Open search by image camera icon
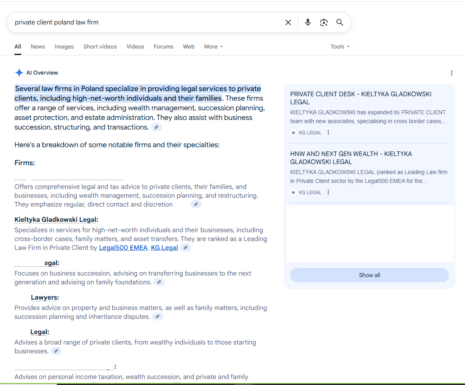This screenshot has height=385, width=465. coord(324,22)
